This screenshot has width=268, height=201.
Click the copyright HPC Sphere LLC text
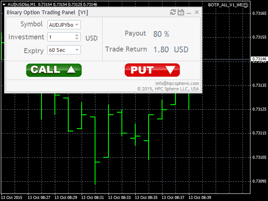point(168,89)
